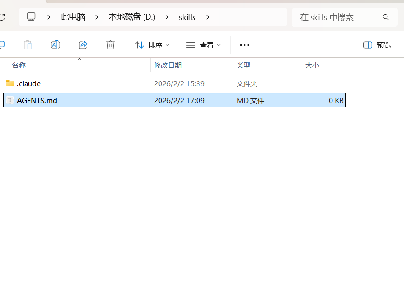
Task: Select the .claude folder name
Action: [x=29, y=84]
